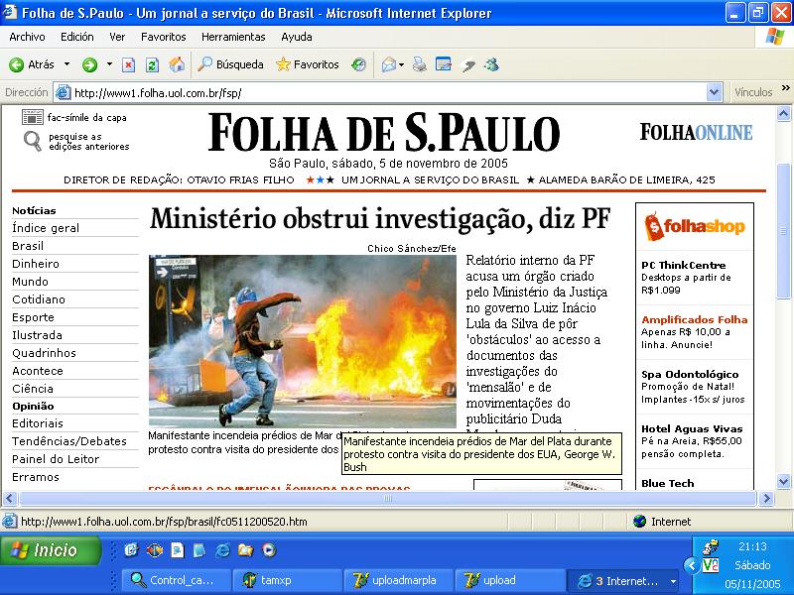The image size is (794, 595).
Task: Click the address bar URL field
Action: (387, 92)
